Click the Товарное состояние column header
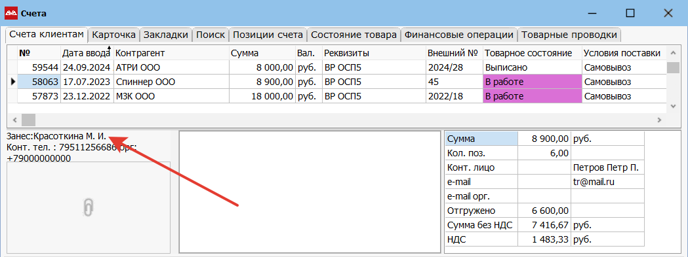 pos(532,54)
